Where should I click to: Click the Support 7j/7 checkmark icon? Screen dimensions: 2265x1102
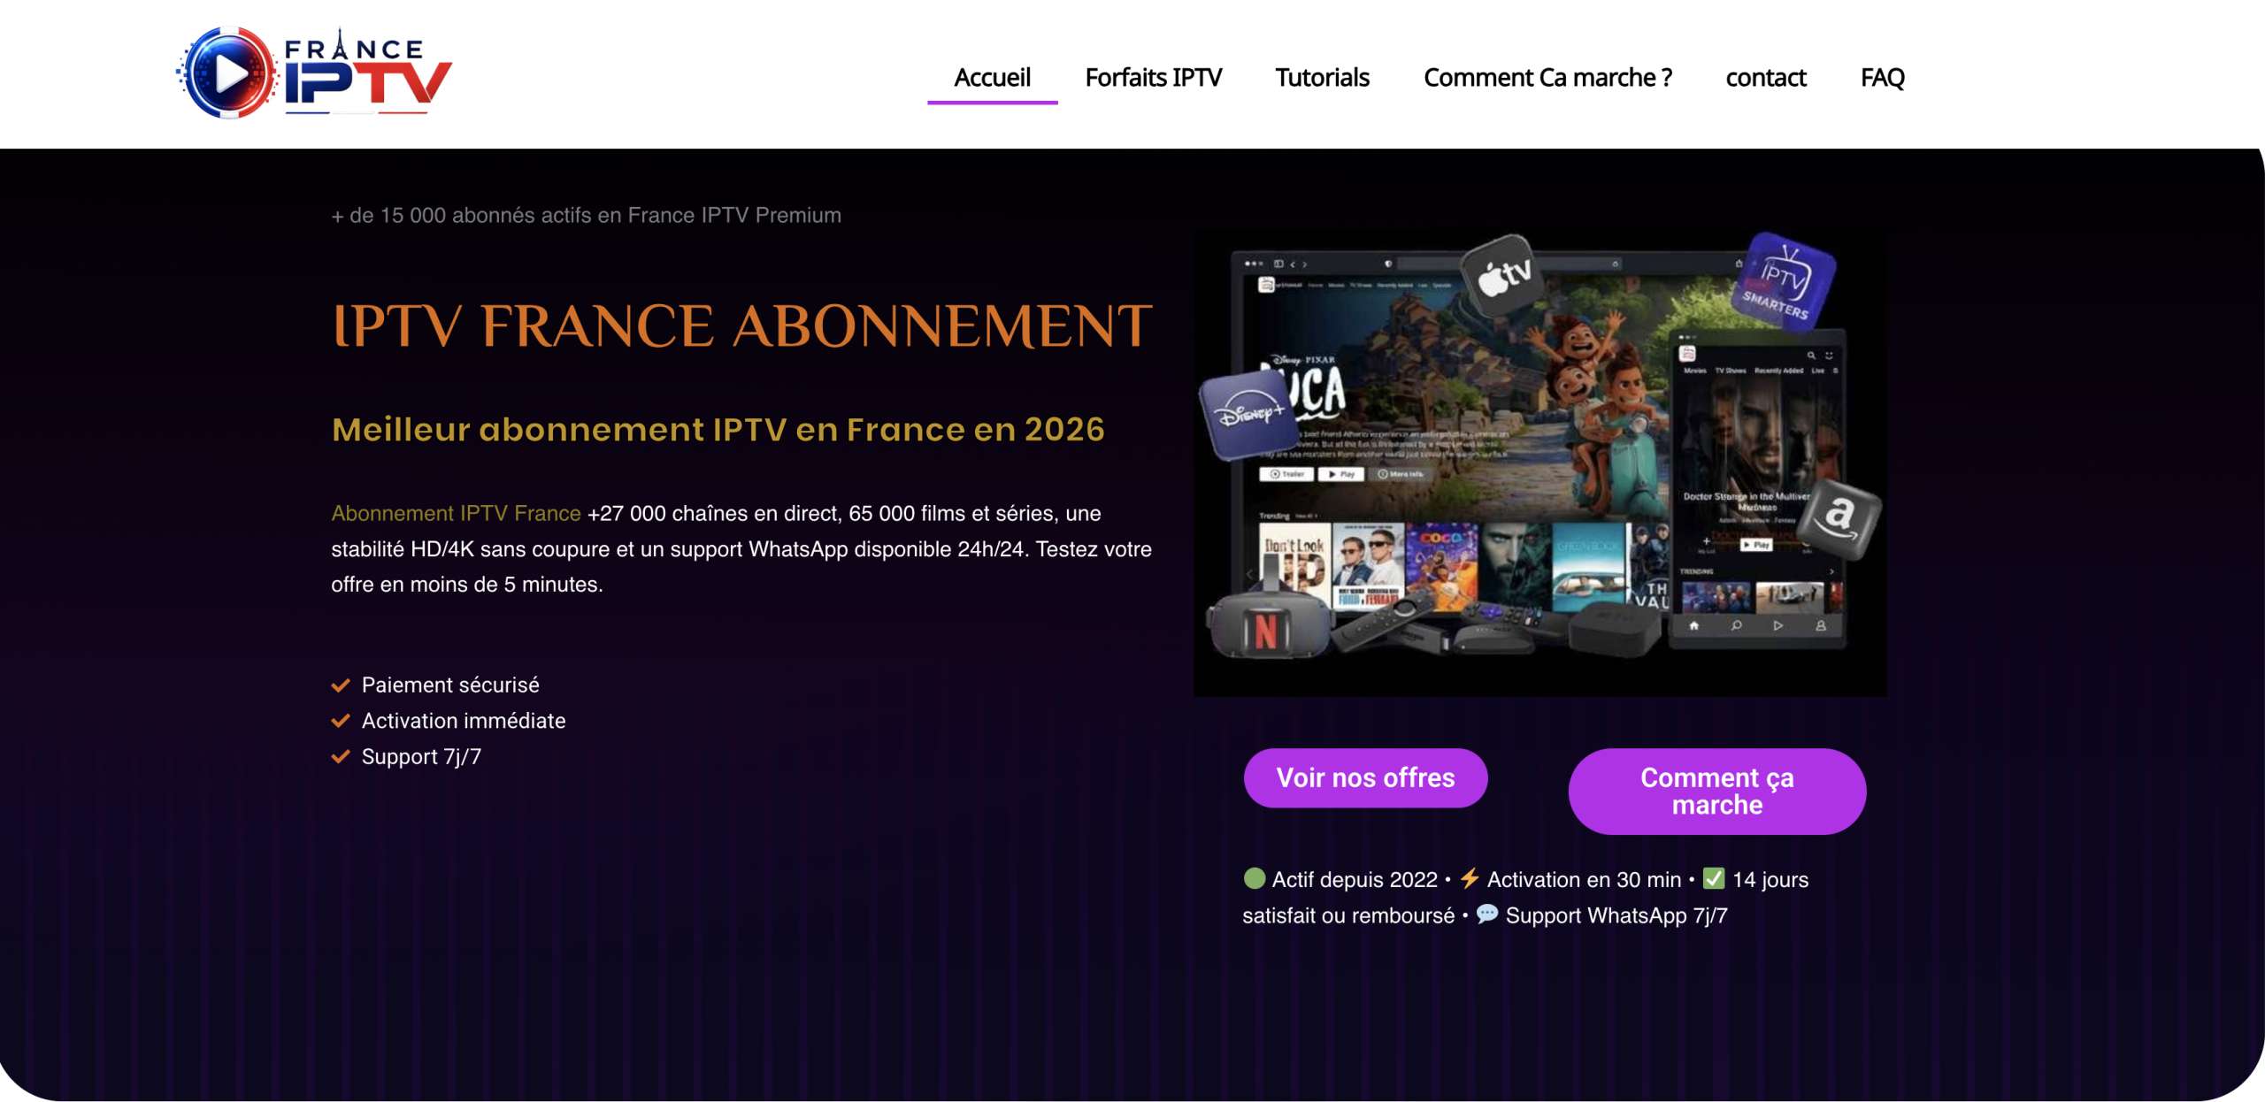[x=341, y=756]
